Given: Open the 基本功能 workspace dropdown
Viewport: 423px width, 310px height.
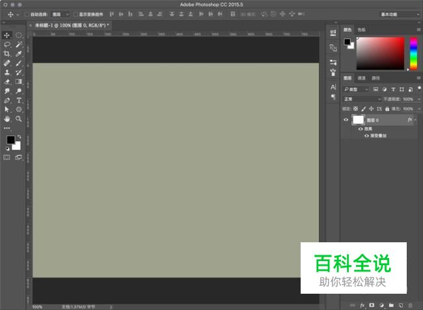Looking at the screenshot, I should click(396, 14).
